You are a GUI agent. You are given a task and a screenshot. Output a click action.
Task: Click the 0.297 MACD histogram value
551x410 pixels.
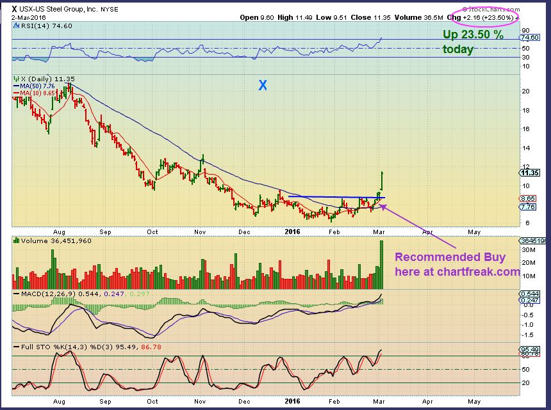pos(140,294)
